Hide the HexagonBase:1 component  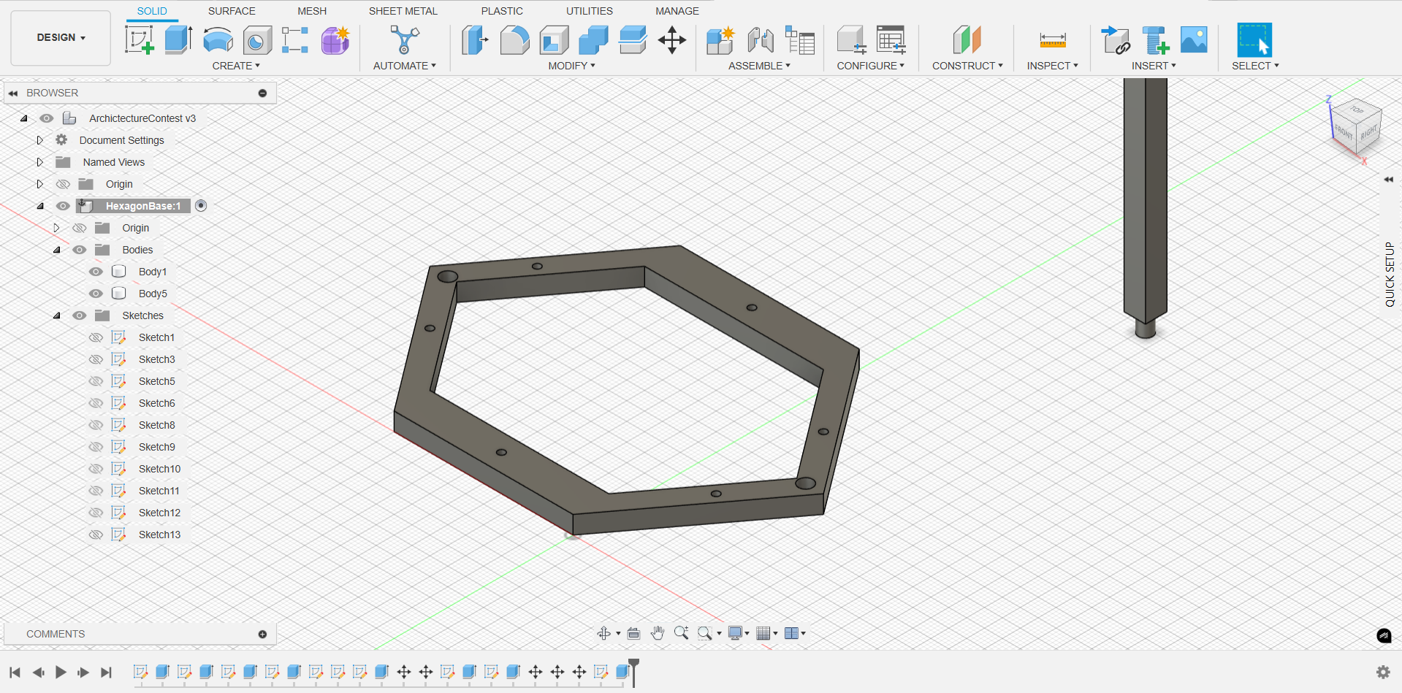[x=64, y=206]
